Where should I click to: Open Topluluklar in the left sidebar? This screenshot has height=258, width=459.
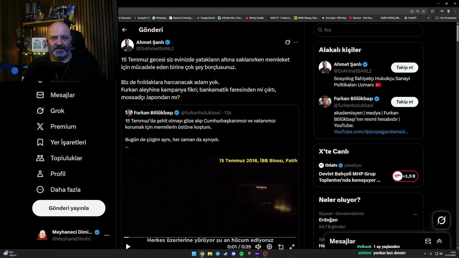[59, 158]
